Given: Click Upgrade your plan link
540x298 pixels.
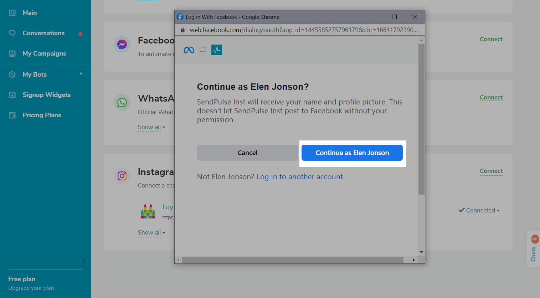Looking at the screenshot, I should click(31, 288).
